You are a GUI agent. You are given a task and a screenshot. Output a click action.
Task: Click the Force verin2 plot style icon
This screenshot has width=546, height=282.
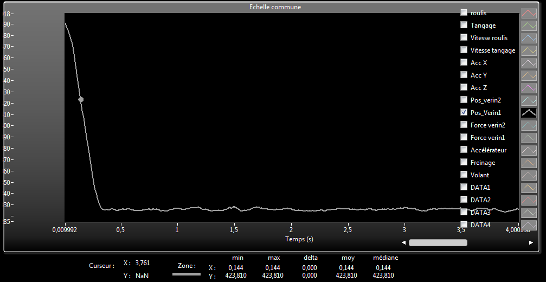point(528,125)
